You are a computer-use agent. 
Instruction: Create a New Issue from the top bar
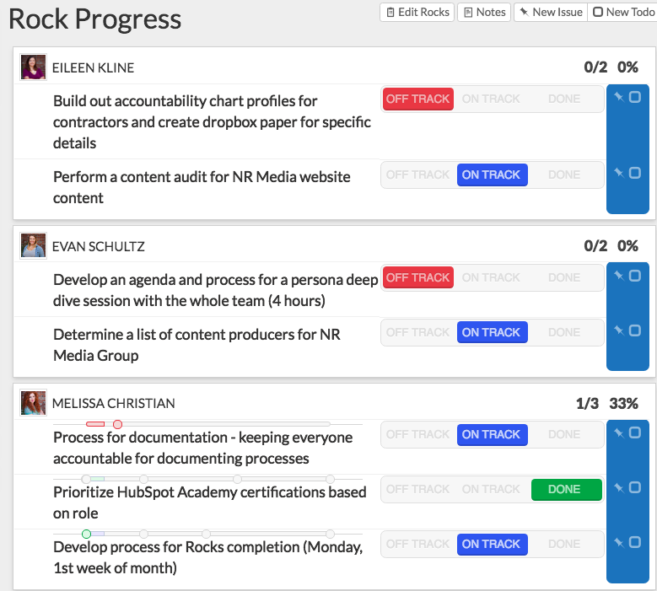(x=551, y=12)
